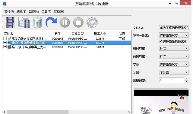
Task: Click the 音量调整 value field
Action: [x=172, y=80]
